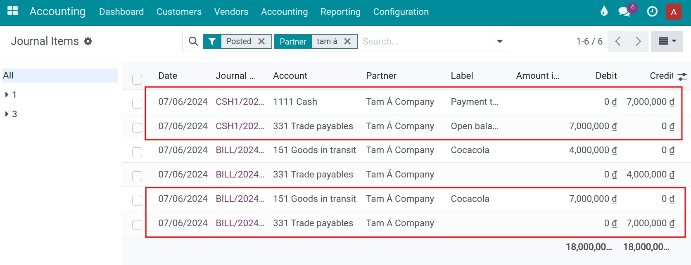The height and width of the screenshot is (265, 691).
Task: Remove the Partner tam á search facet
Action: pos(347,41)
